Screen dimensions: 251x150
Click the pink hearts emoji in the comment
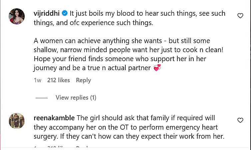click(157, 68)
